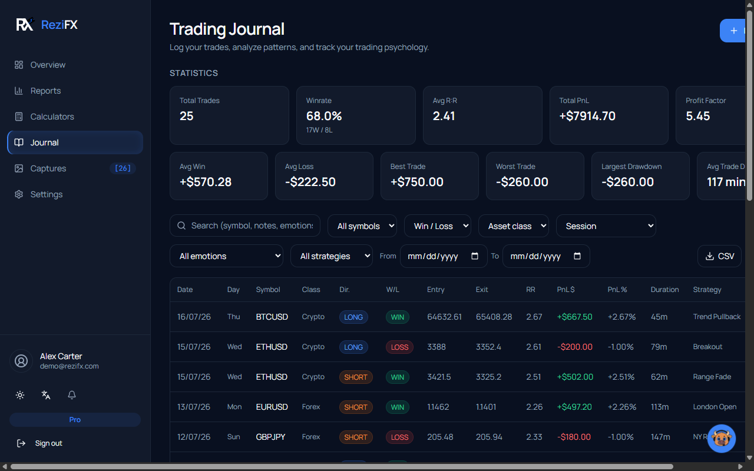Click the Captures image icon

tap(19, 168)
